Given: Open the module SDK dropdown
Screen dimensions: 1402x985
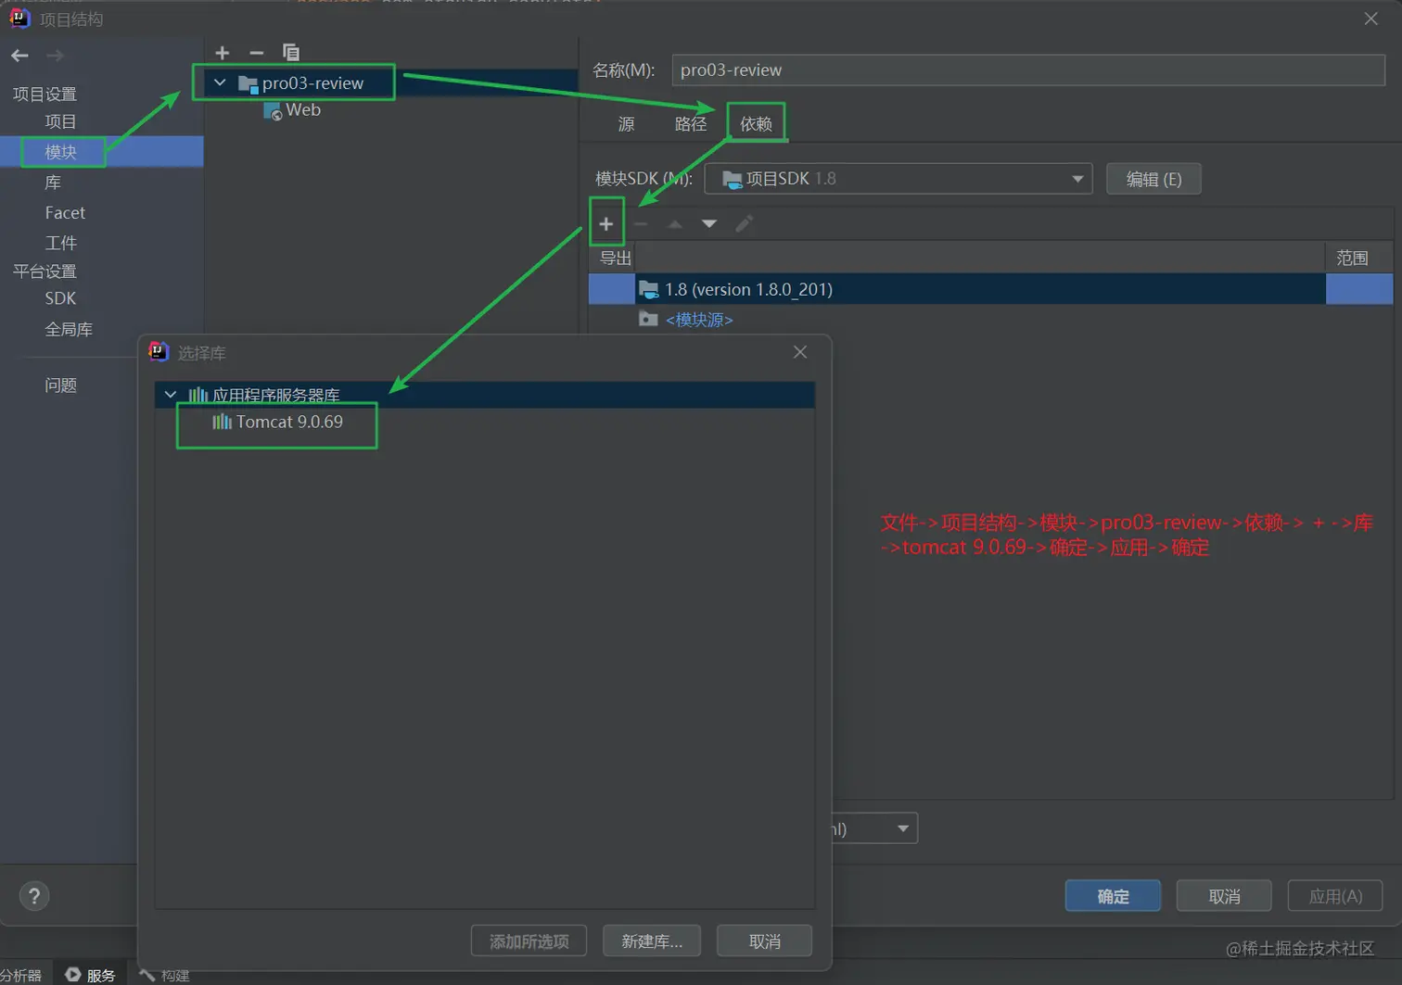Looking at the screenshot, I should coord(899,179).
